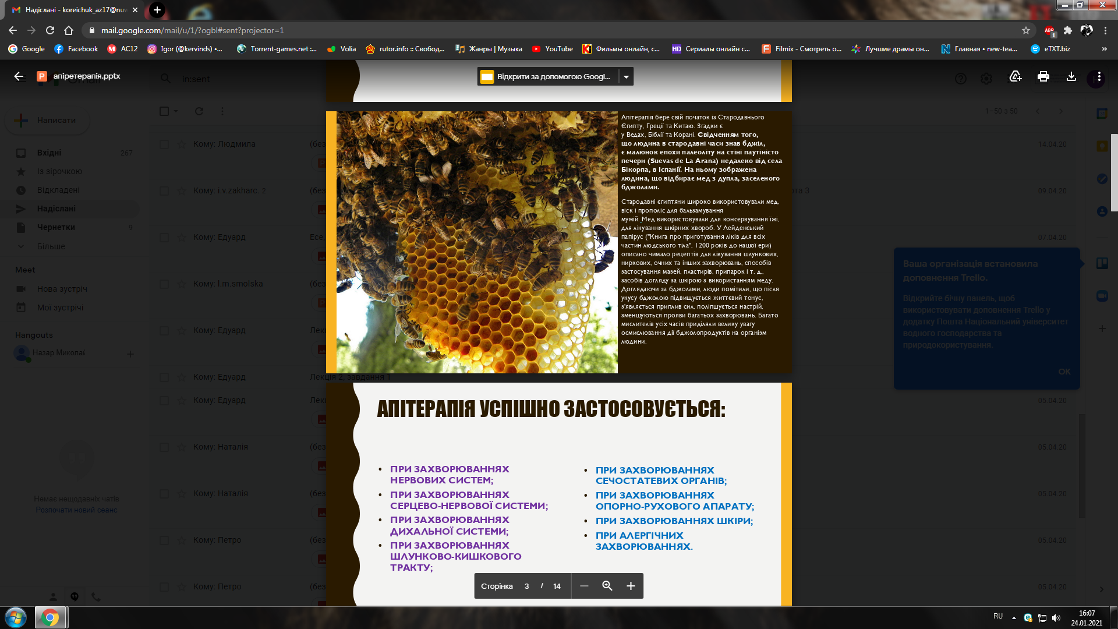Screen dimensions: 1118x629
Task: Download the presentation file
Action: click(1071, 76)
